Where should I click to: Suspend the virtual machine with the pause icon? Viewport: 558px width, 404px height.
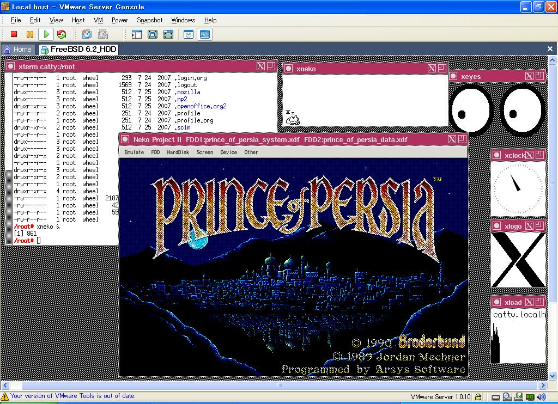(x=30, y=34)
